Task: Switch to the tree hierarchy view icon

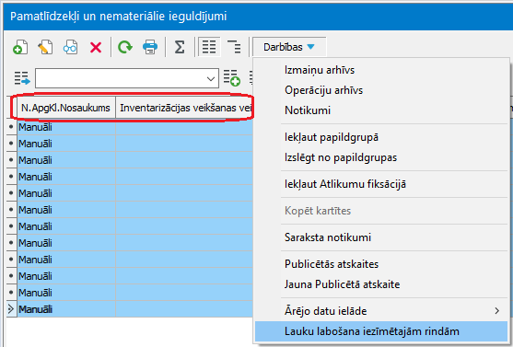Action: click(234, 47)
